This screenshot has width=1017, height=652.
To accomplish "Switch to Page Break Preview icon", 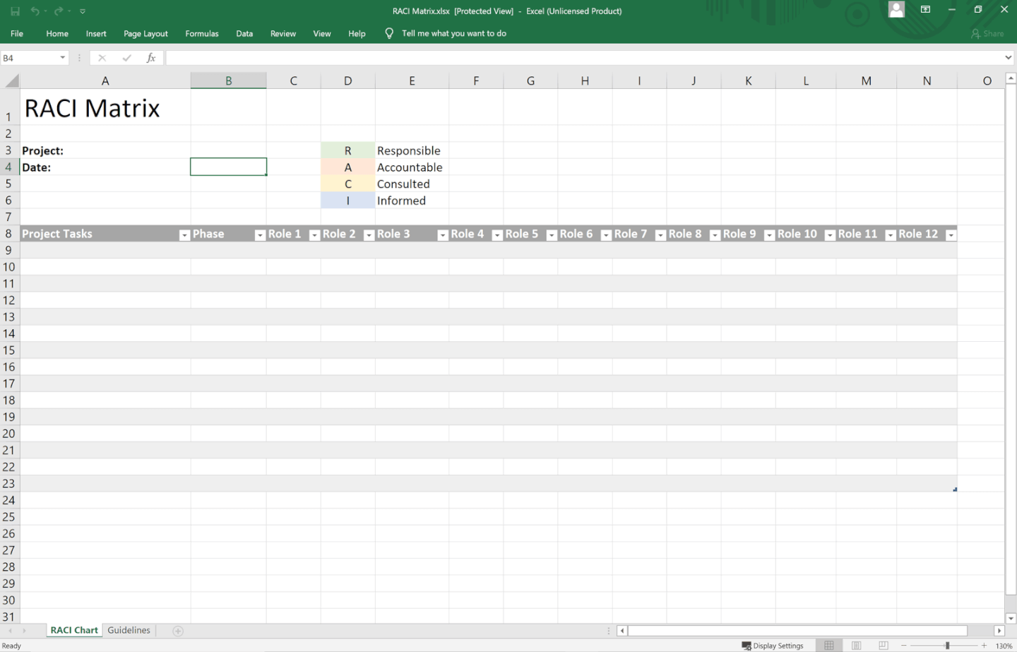I will click(x=883, y=646).
